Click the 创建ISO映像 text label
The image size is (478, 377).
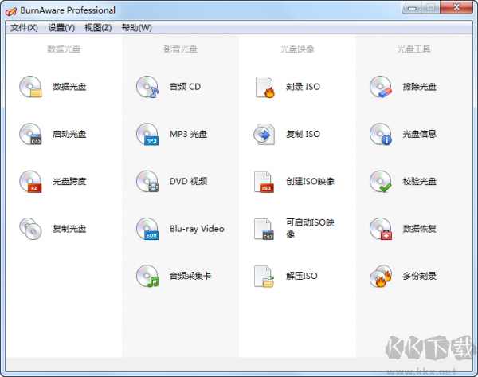click(x=310, y=182)
